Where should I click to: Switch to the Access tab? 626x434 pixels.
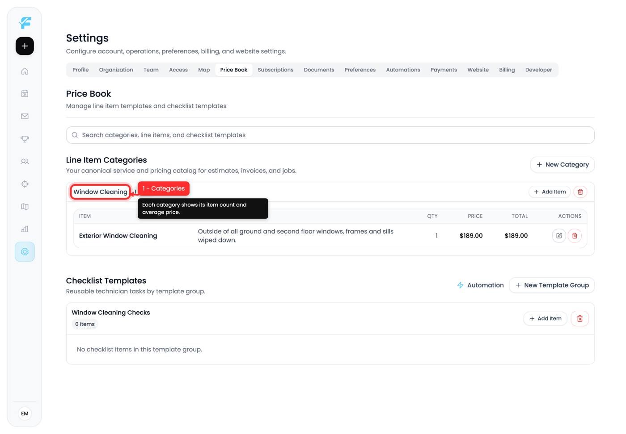coord(178,70)
